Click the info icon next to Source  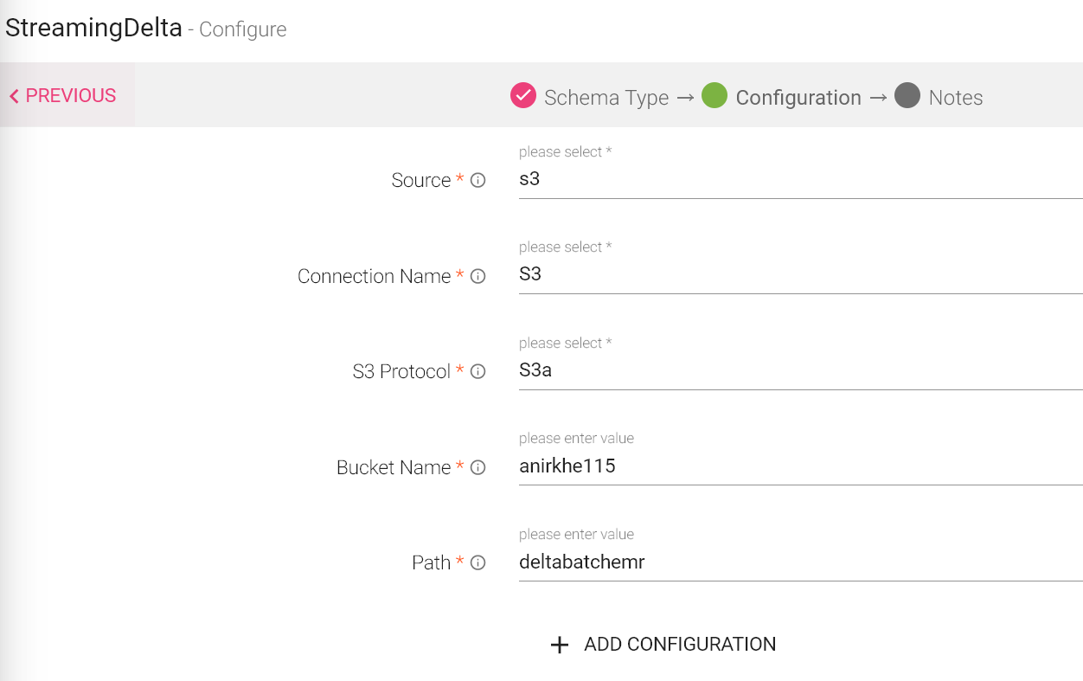[477, 181]
